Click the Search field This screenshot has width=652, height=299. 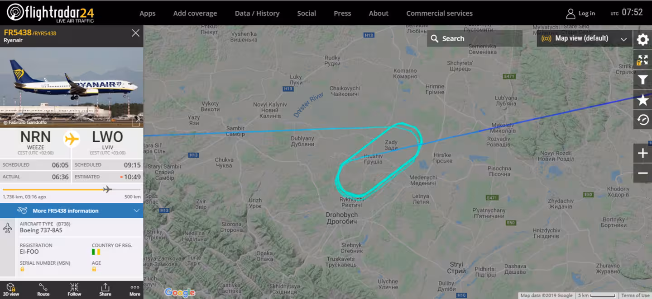(475, 38)
